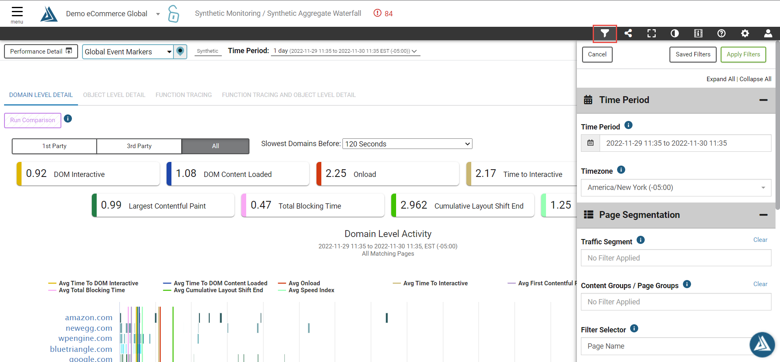Collapse the Page Segmentation section

point(763,215)
